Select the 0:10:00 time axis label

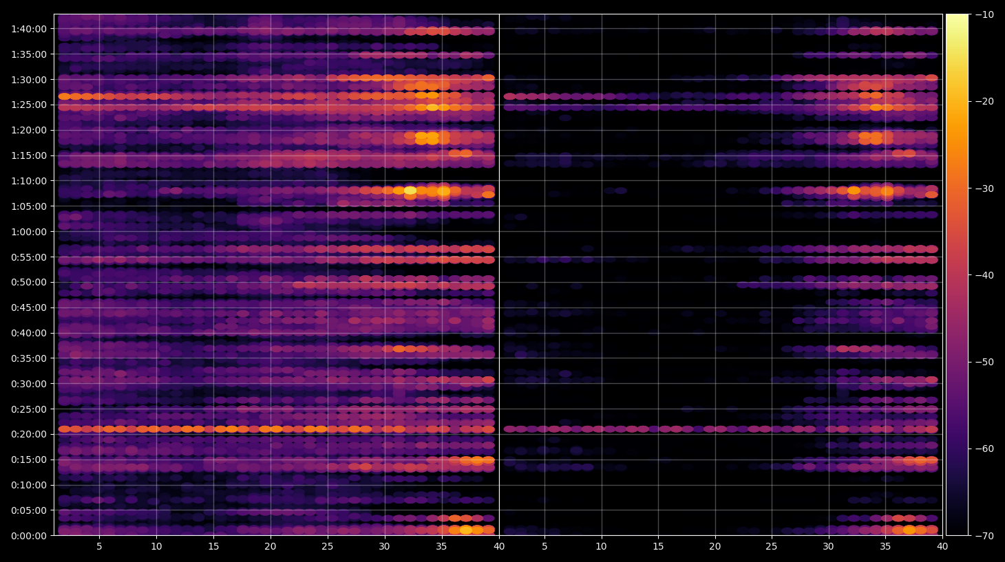[x=29, y=485]
